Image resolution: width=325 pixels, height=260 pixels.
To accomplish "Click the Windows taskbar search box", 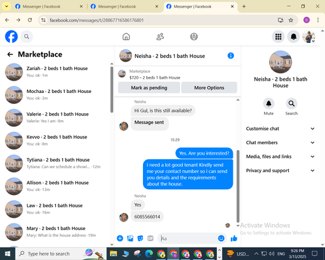I will pyautogui.click(x=60, y=253).
